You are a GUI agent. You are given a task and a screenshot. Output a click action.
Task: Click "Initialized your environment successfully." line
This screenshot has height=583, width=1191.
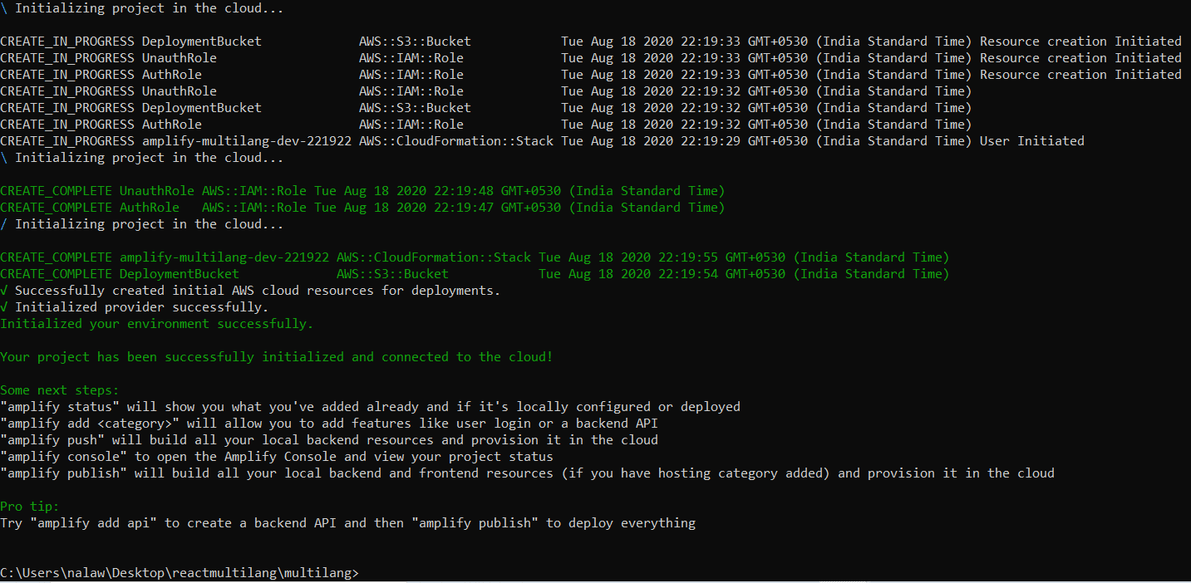(157, 324)
